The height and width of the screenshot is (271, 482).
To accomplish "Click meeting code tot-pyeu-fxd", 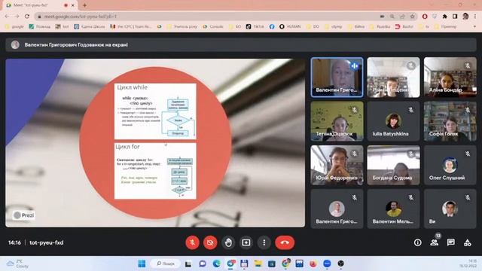I will tap(47, 242).
